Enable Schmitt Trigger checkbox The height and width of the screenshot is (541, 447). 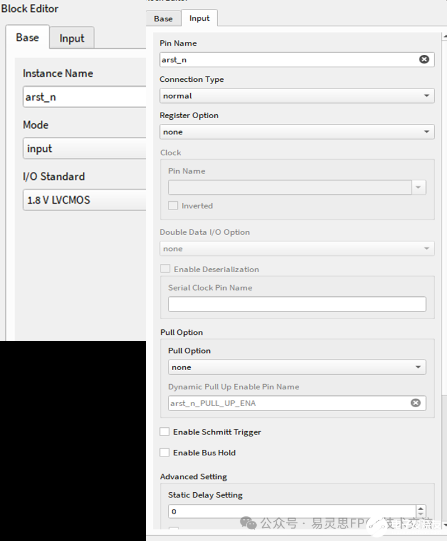(x=164, y=432)
